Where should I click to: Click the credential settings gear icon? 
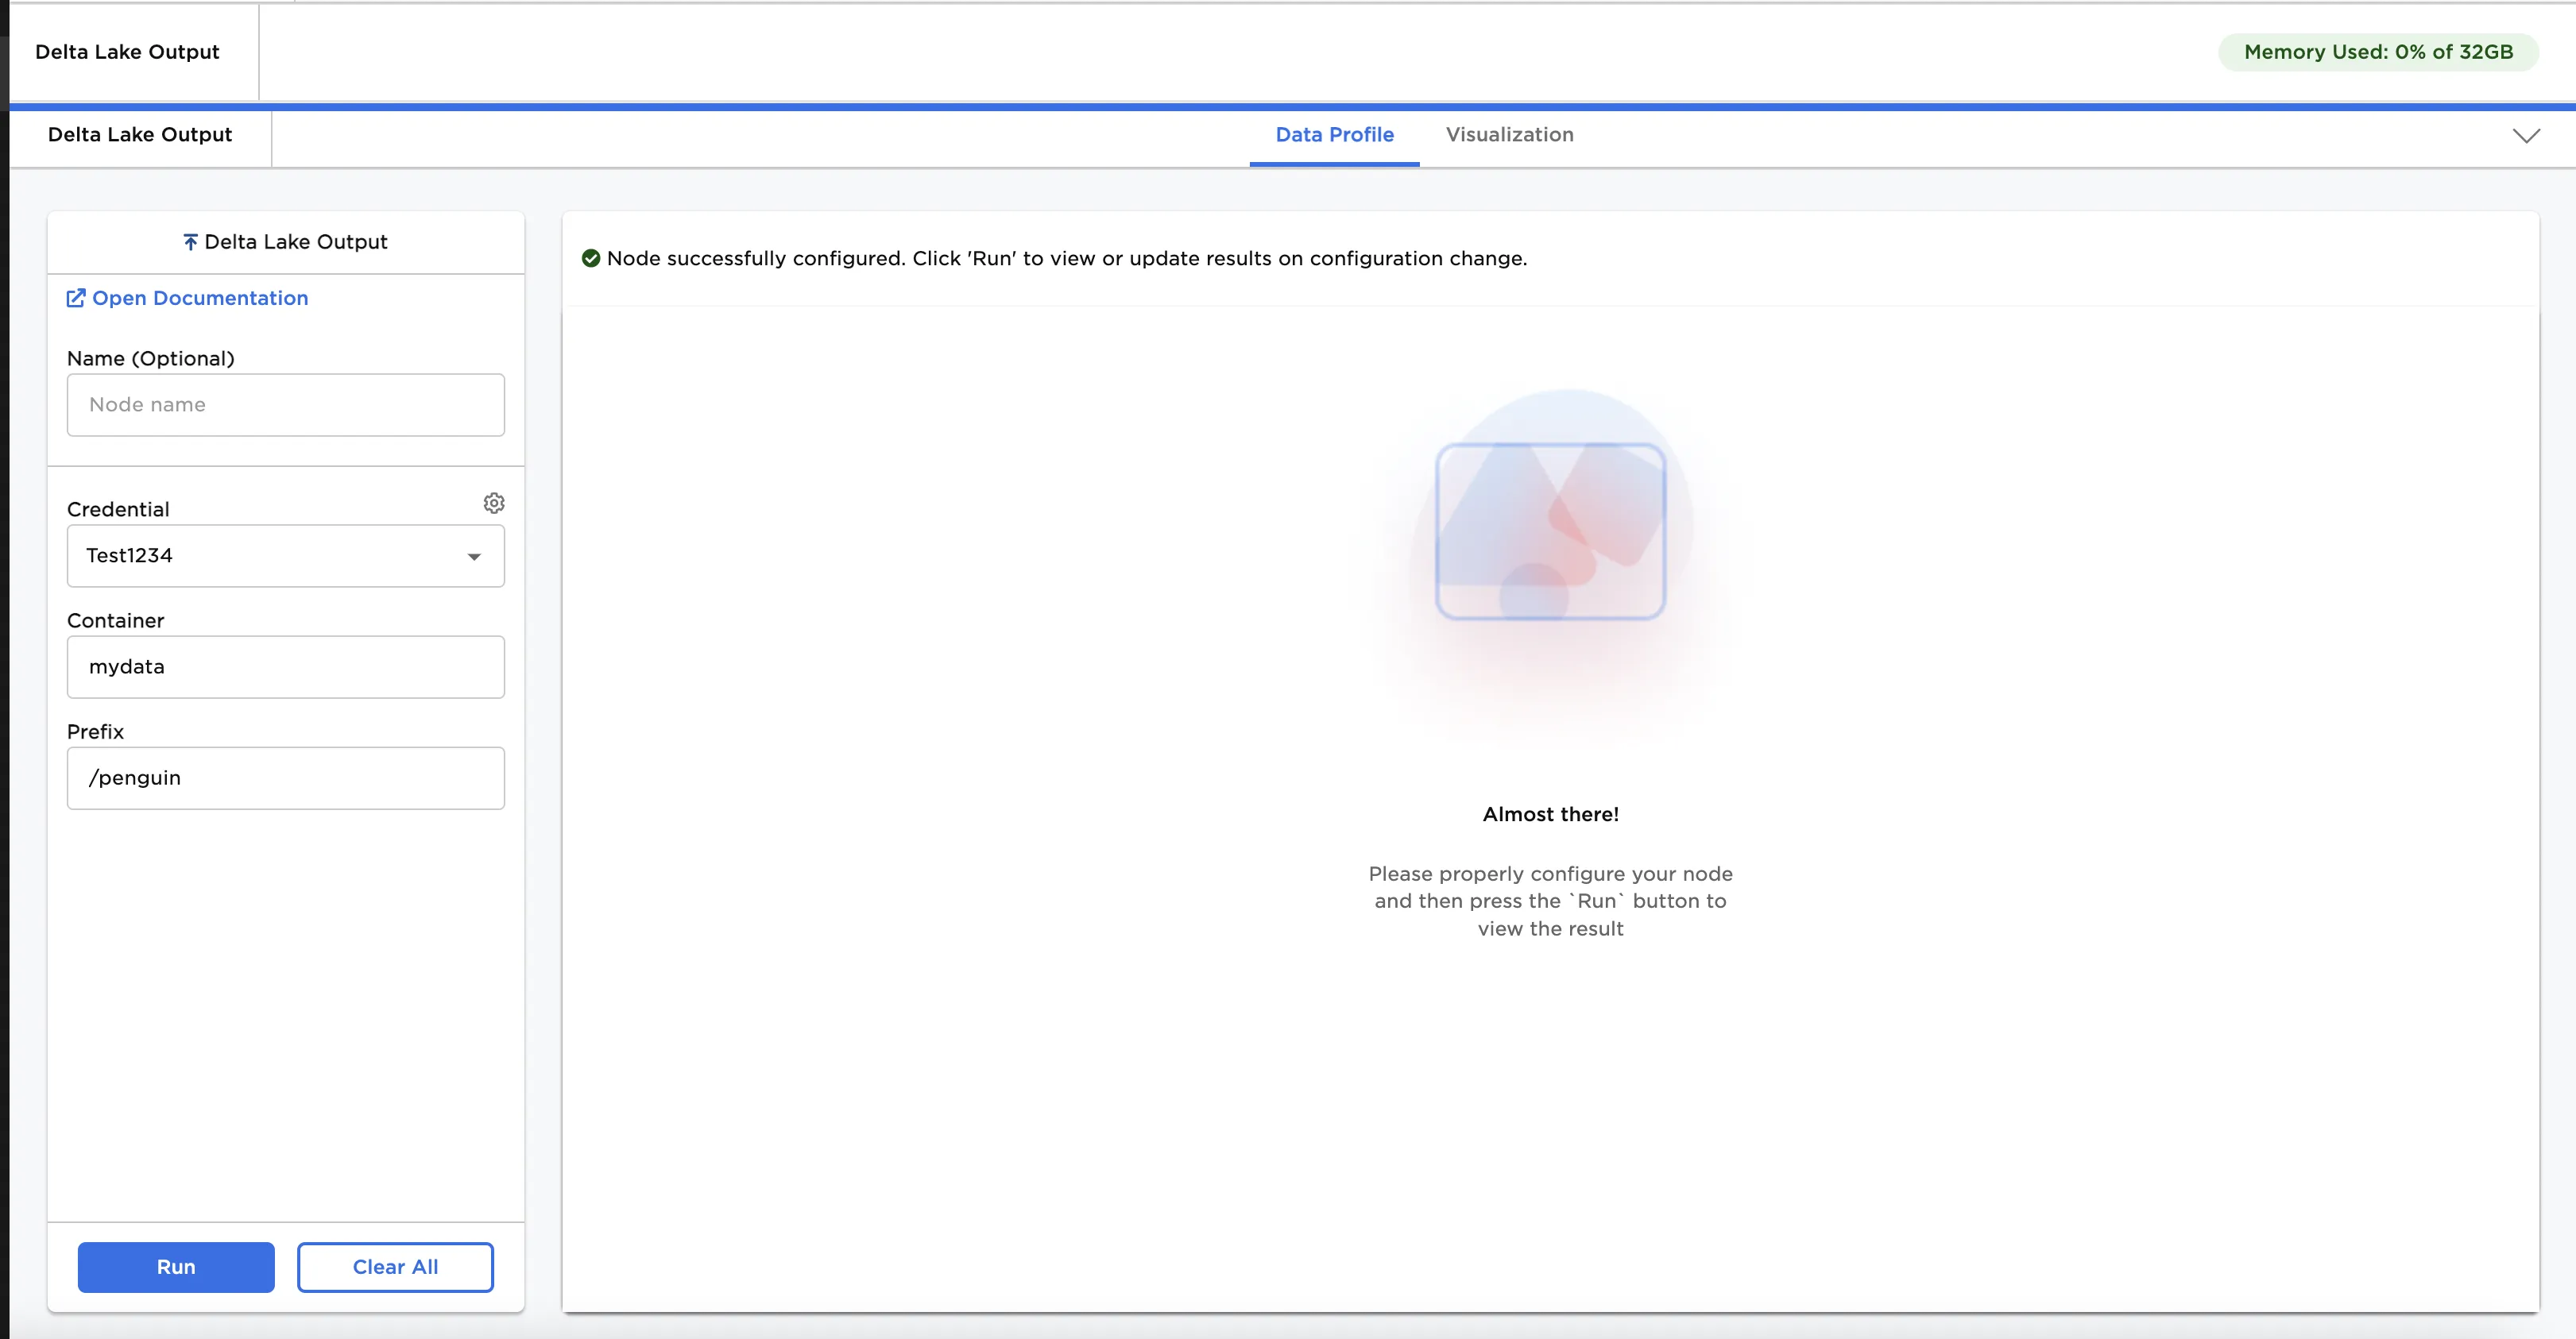pos(494,503)
